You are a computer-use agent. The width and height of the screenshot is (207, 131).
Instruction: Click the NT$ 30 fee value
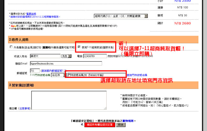tap(182, 15)
